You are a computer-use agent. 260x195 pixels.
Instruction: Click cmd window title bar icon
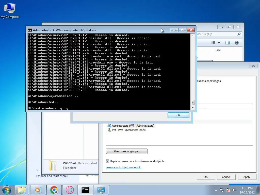click(30, 30)
